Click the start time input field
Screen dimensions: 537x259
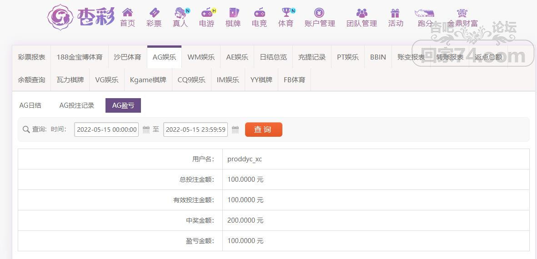click(x=106, y=129)
